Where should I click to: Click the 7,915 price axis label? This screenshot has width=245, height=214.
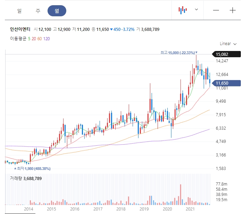(x=221, y=115)
